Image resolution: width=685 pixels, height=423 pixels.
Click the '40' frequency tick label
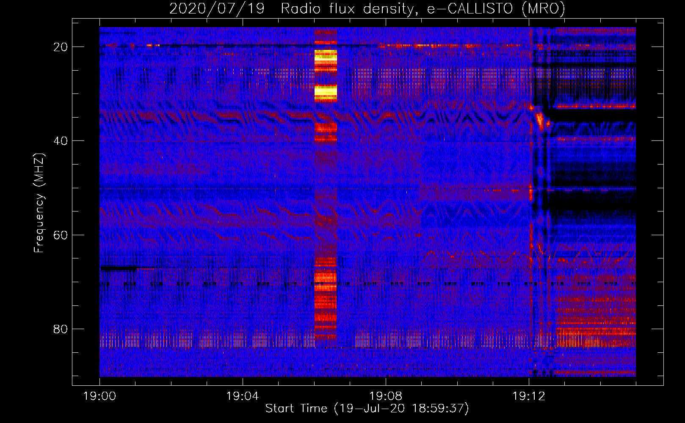pos(61,141)
